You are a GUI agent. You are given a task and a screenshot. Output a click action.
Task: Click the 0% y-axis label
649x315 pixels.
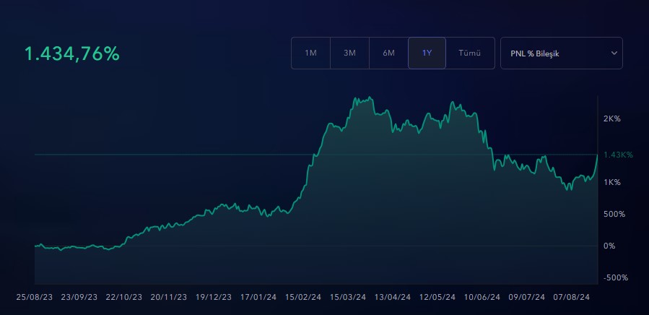click(x=609, y=246)
